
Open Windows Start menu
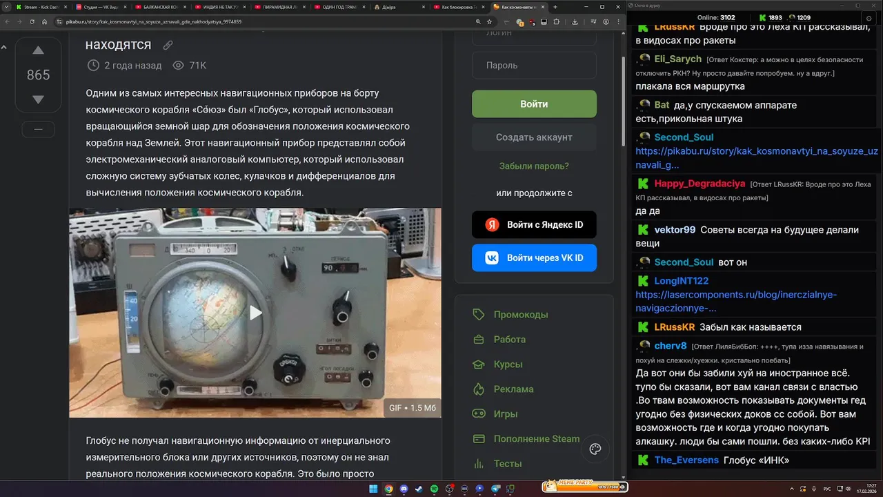[x=373, y=489]
